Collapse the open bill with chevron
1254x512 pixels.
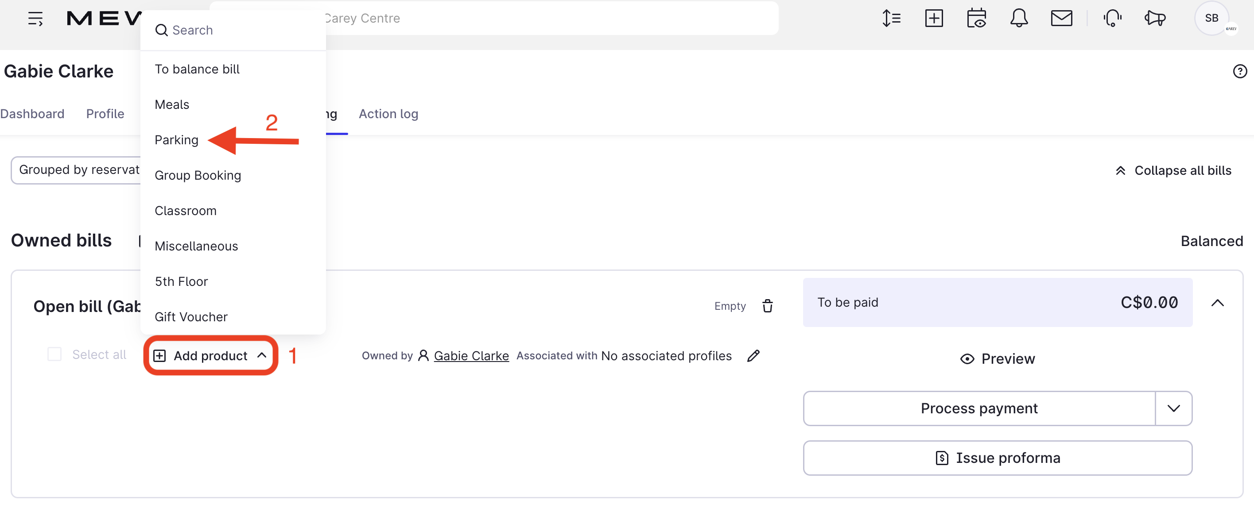click(x=1218, y=303)
